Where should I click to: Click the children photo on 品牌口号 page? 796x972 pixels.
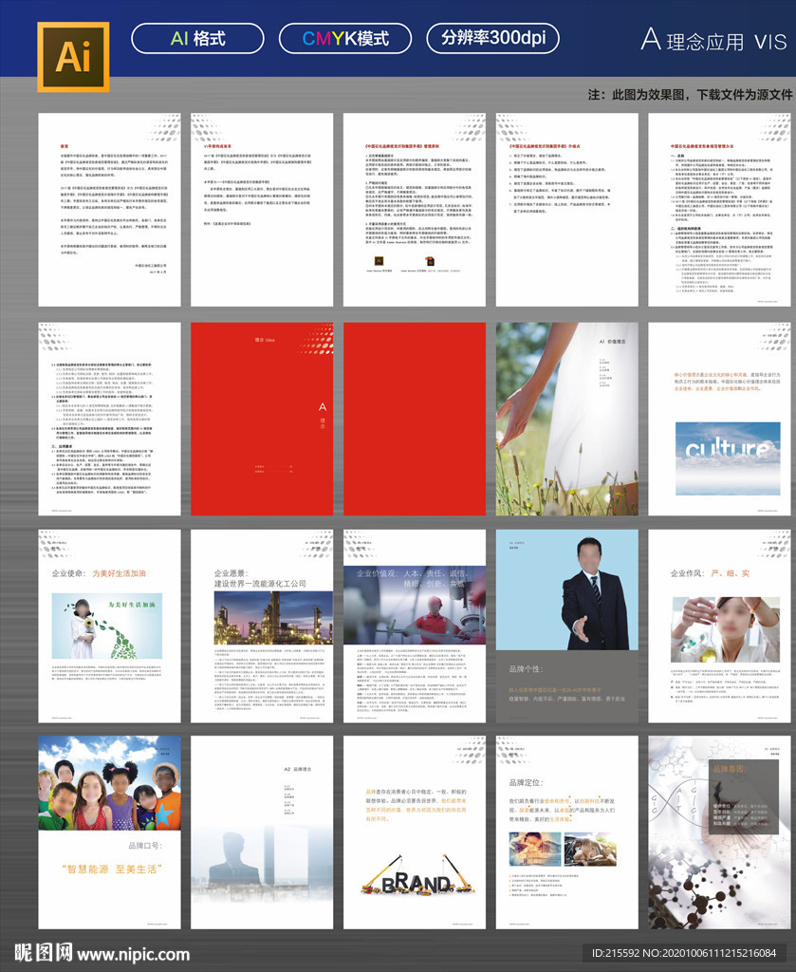click(x=110, y=783)
